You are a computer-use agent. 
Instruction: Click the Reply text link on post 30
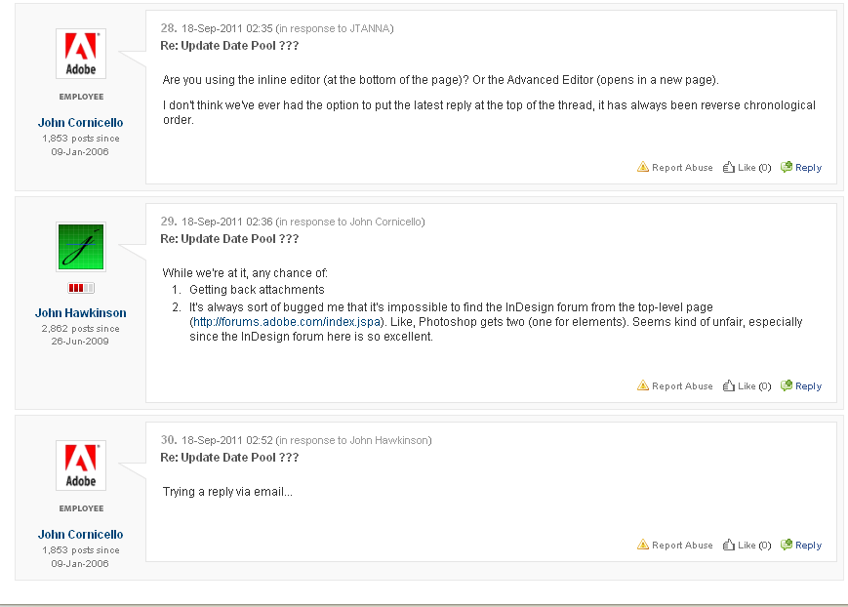click(808, 546)
